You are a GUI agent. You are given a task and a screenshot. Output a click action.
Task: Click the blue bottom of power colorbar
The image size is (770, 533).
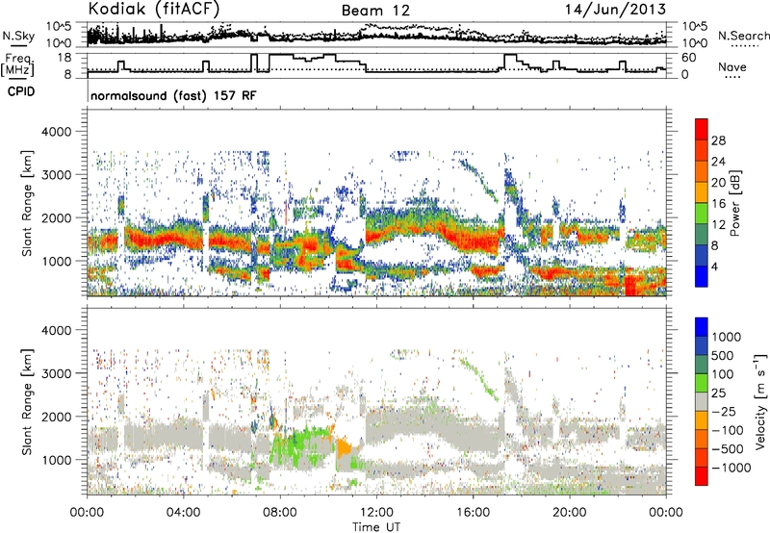click(702, 278)
